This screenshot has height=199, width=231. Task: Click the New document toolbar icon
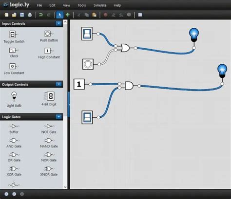(6, 15)
